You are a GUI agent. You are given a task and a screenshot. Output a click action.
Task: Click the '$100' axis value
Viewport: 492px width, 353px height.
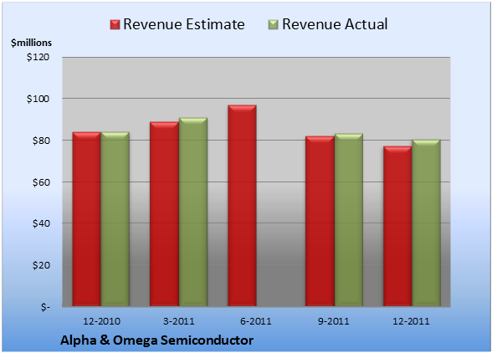[x=38, y=99]
